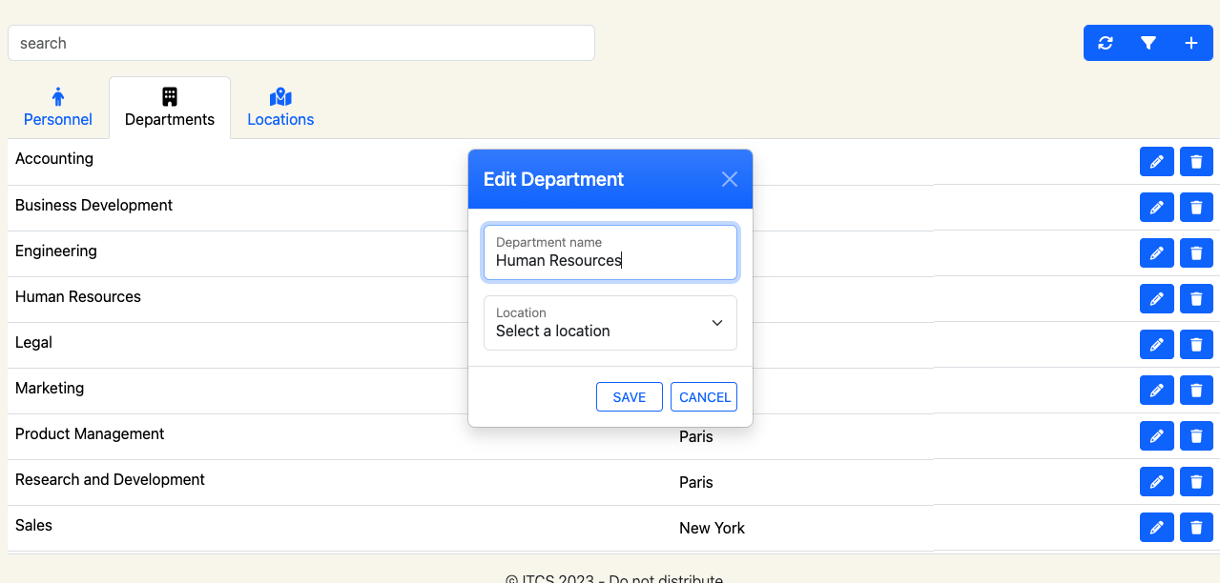Select the Departments tab

[170, 108]
